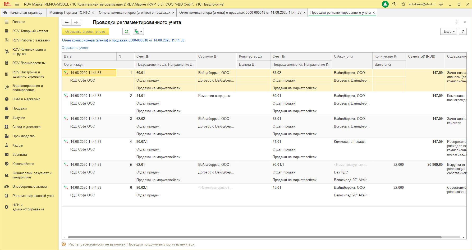Click scrollbar right arrow
The image size is (472, 250).
(464, 237)
